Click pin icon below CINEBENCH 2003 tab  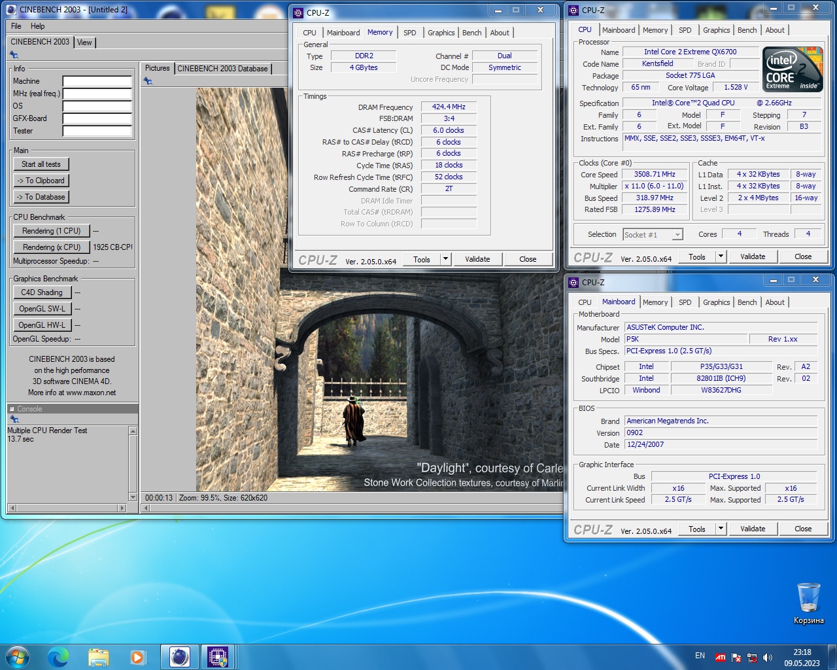click(x=14, y=54)
